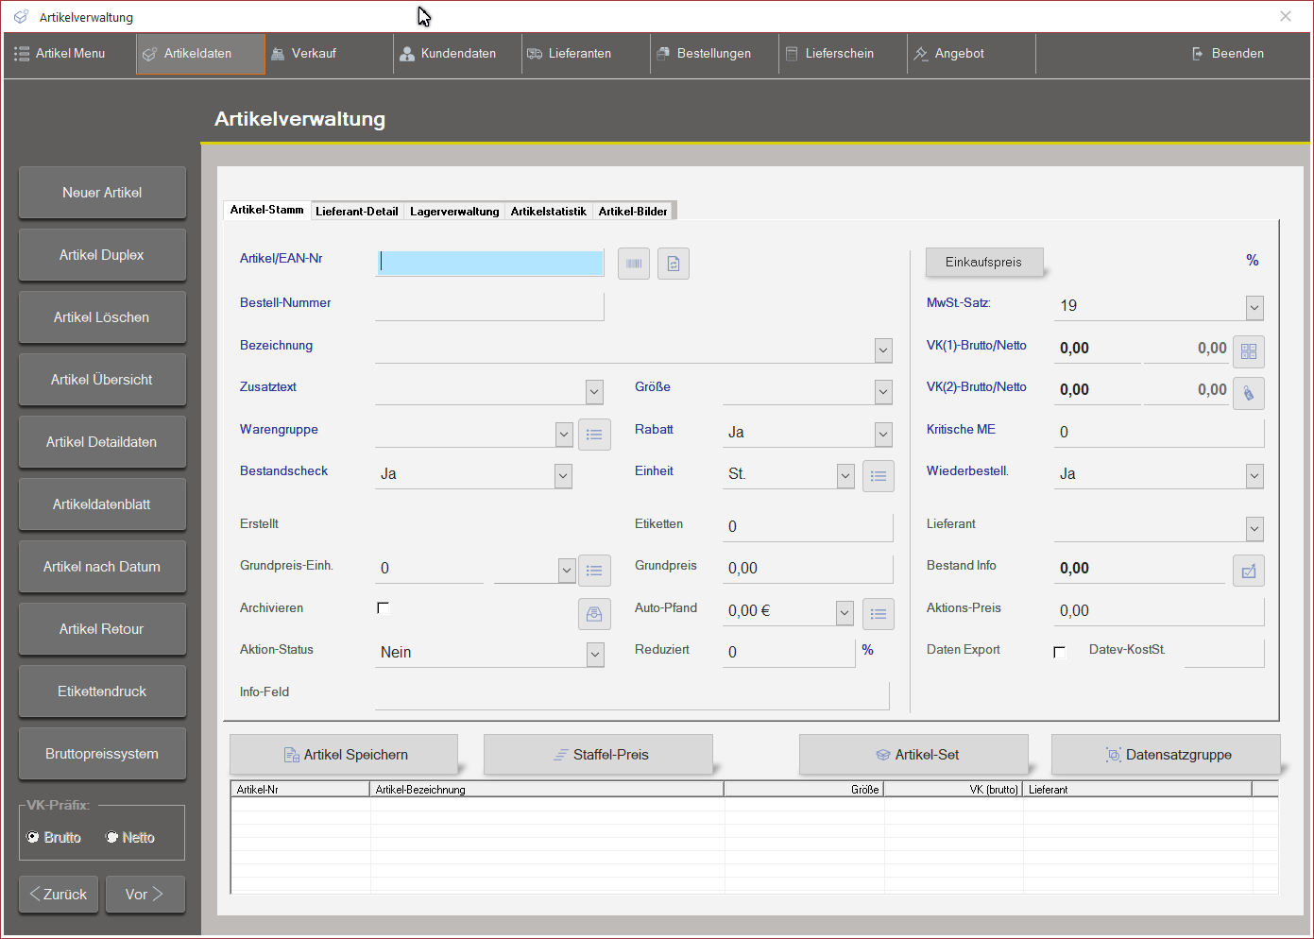The width and height of the screenshot is (1314, 939).
Task: Click the calculator grid icon beside VK(1)-Brutto/Netto
Action: (1249, 351)
